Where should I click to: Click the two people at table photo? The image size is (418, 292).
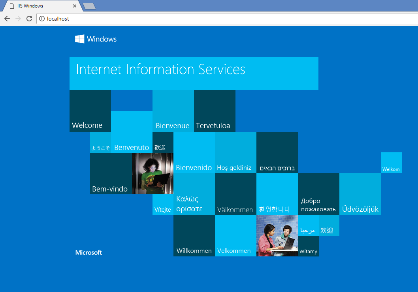pyautogui.click(x=277, y=236)
